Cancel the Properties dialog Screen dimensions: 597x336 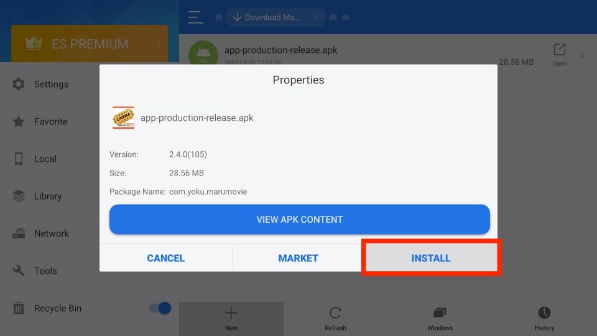coord(165,258)
